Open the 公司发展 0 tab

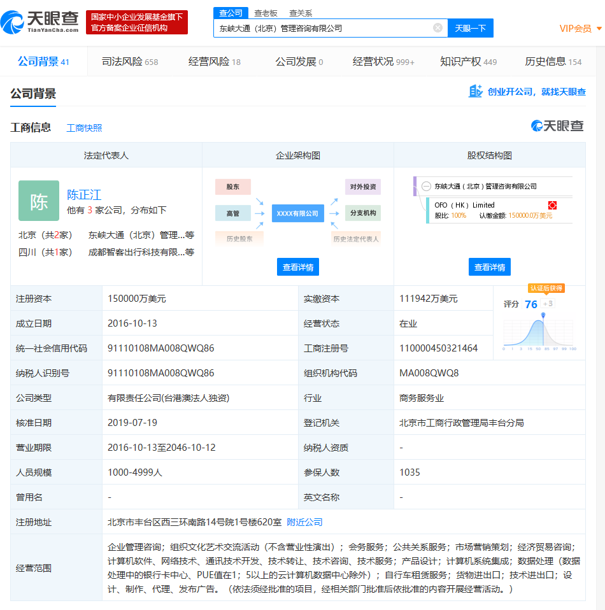[299, 62]
